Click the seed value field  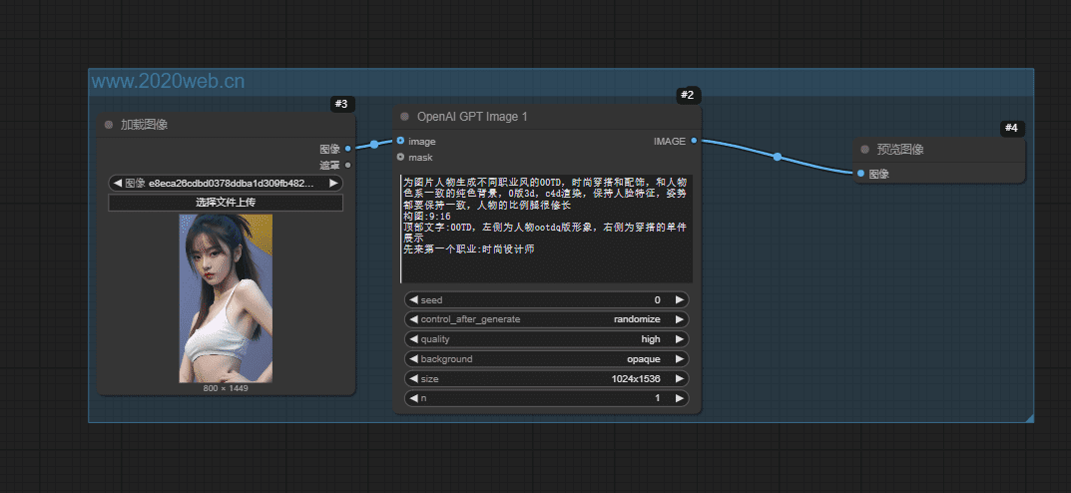coord(546,299)
